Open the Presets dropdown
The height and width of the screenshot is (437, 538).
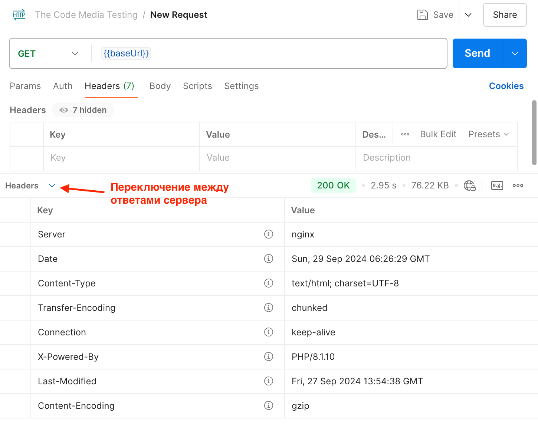[488, 134]
